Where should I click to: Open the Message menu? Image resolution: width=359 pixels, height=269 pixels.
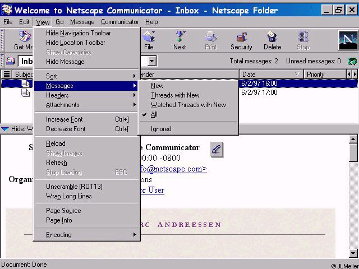pyautogui.click(x=82, y=22)
